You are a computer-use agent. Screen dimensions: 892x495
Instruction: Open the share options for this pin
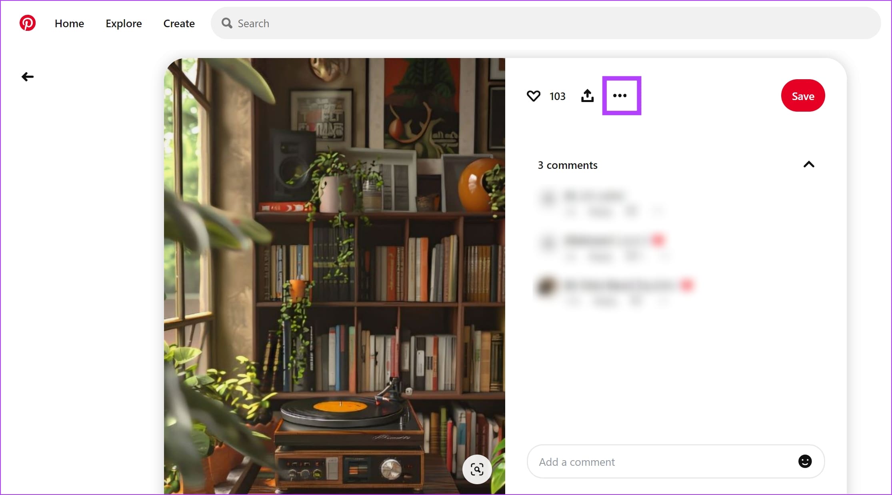[587, 96]
